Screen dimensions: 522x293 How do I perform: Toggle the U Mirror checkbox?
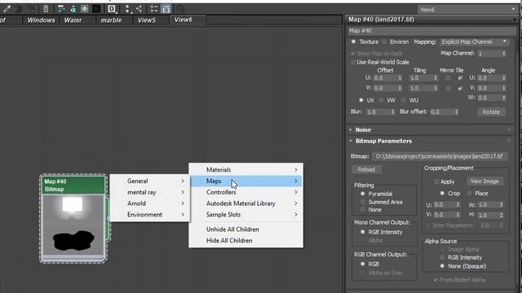point(448,78)
